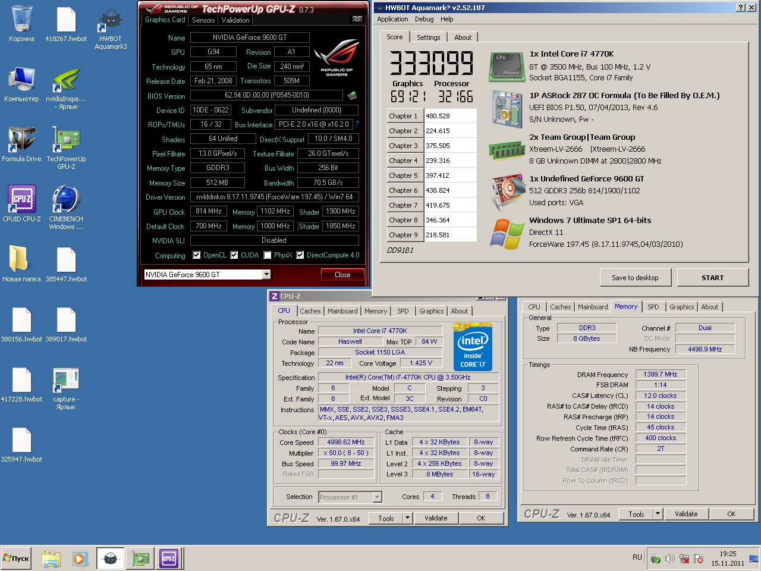Switch to the Sensors tab in GPU-Z
The height and width of the screenshot is (571, 761).
click(x=203, y=20)
